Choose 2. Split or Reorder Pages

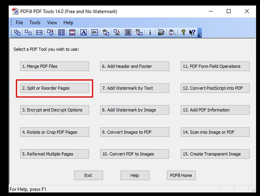(55, 88)
